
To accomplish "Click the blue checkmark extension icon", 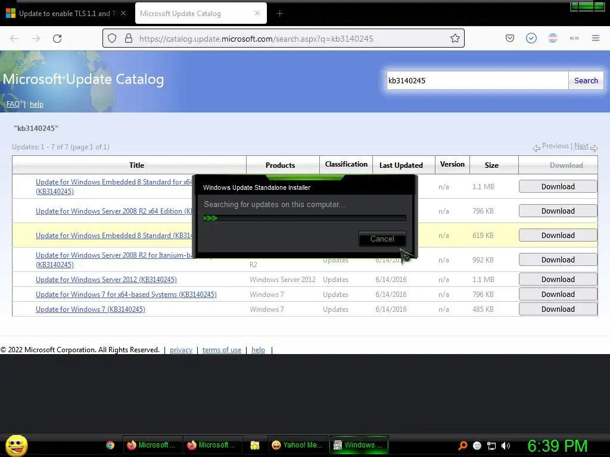I will click(531, 38).
